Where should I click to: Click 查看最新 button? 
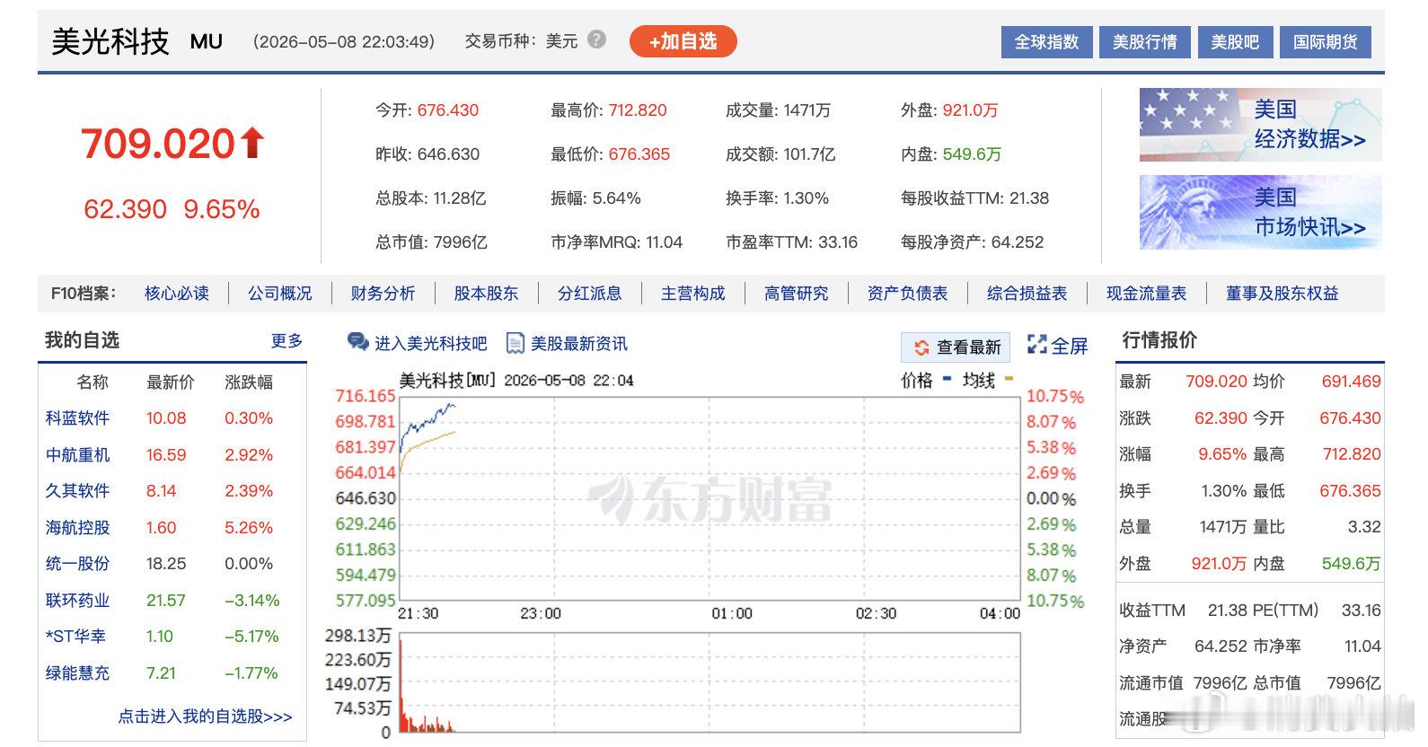click(956, 347)
